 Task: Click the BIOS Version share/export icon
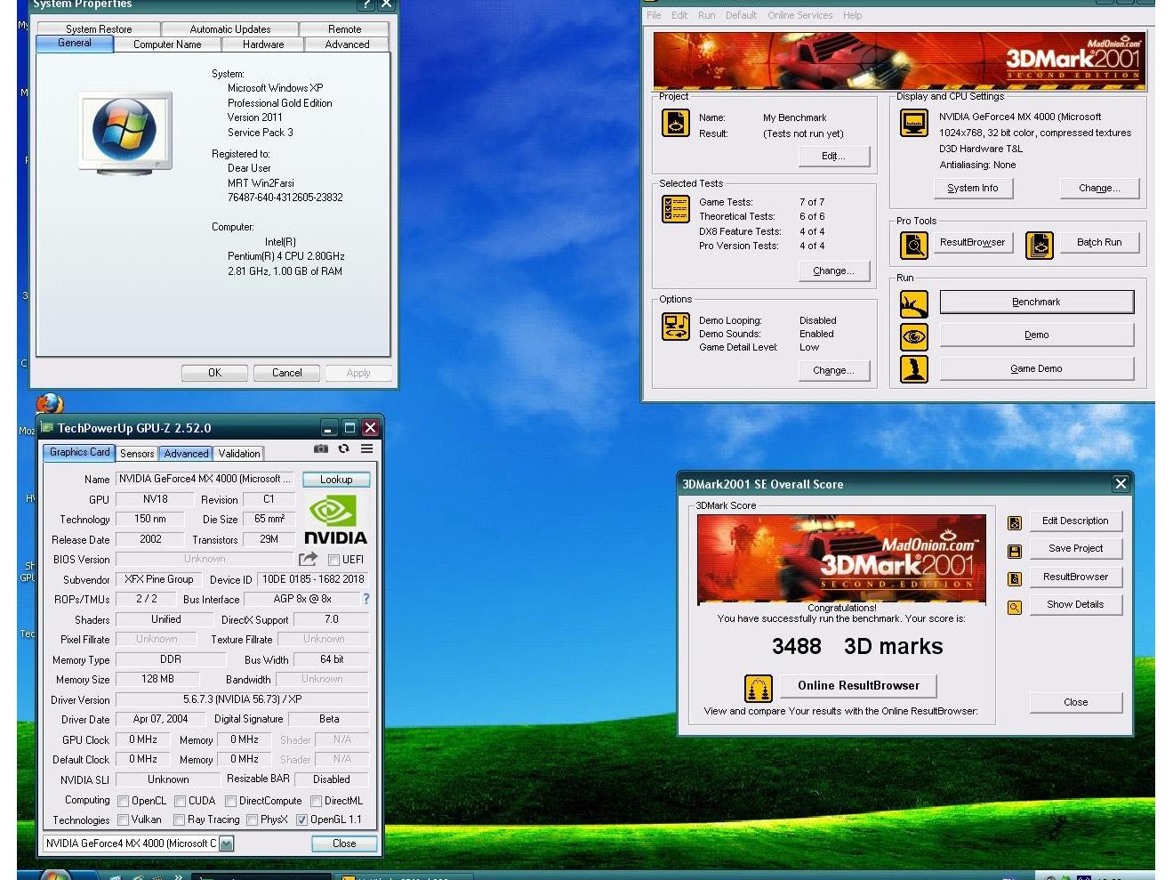308,559
